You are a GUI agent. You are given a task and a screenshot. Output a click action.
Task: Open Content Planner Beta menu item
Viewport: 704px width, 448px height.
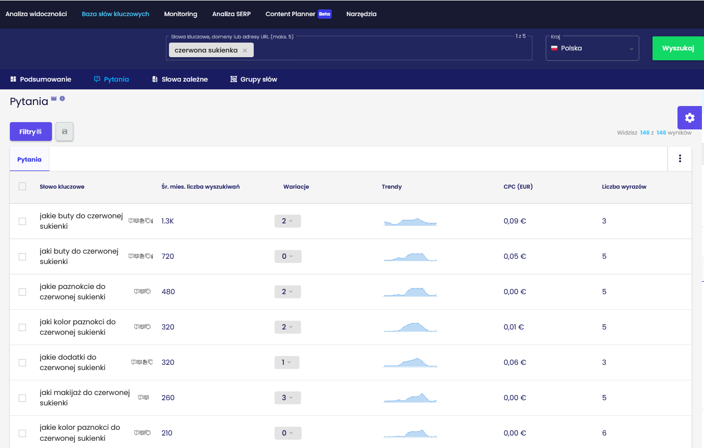(298, 14)
